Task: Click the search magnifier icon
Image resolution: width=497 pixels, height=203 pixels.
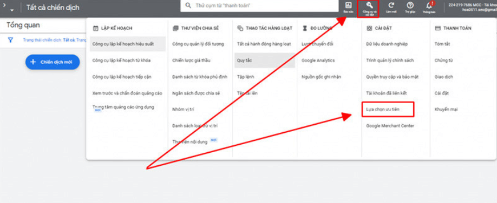Action: tap(188, 5)
